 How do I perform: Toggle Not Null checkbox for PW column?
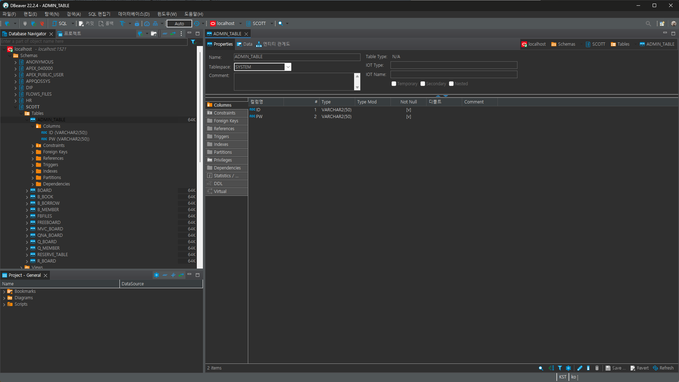point(409,117)
